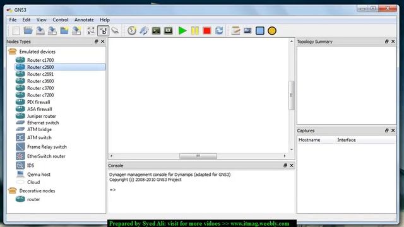This screenshot has height=227, width=404.
Task: Click the workspace vertical scrollbar thumb
Action: [x=292, y=95]
